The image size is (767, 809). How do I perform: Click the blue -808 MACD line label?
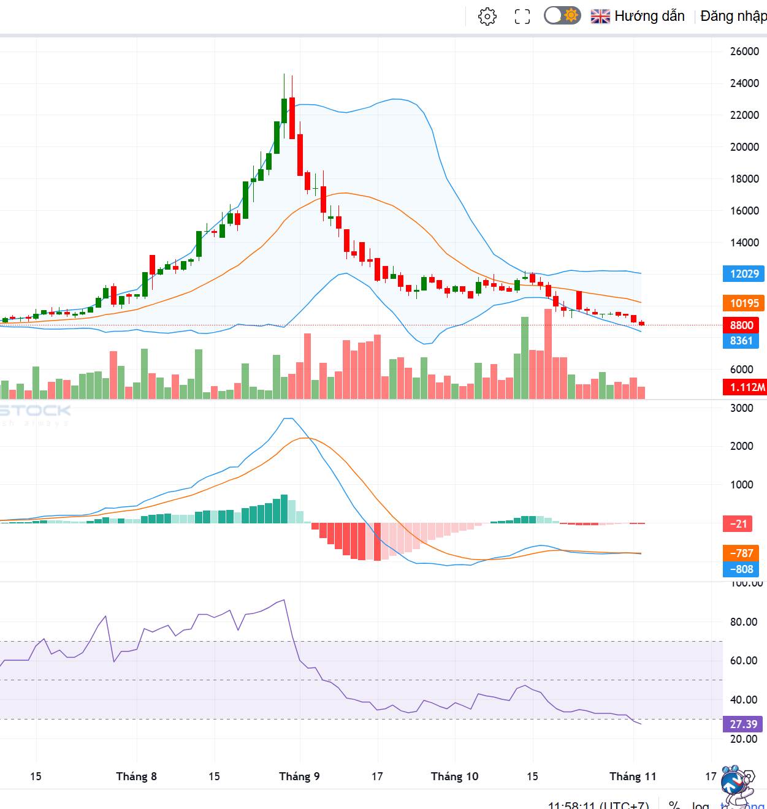click(741, 569)
